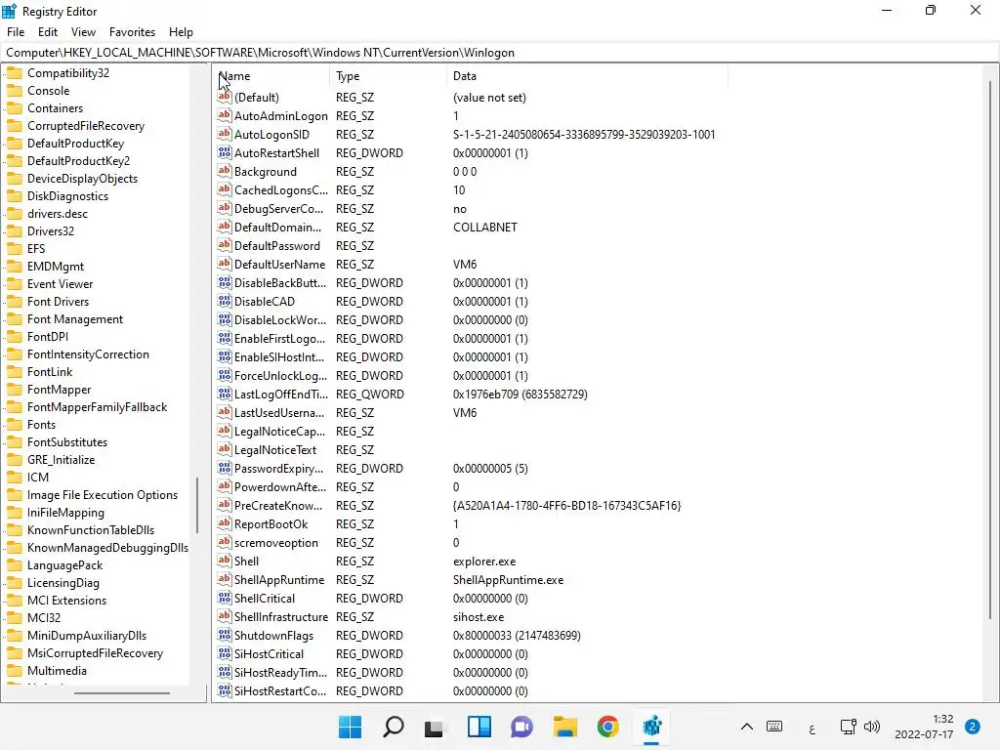The image size is (1000, 750).
Task: Click the folder icon of EFS key
Action: tap(14, 249)
